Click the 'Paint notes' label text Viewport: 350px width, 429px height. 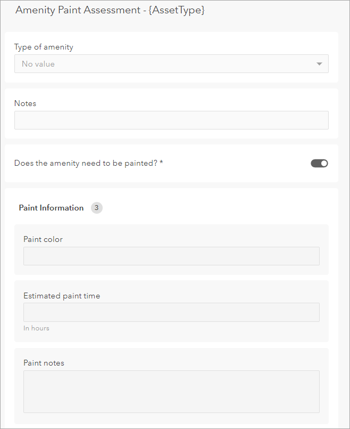coord(44,363)
